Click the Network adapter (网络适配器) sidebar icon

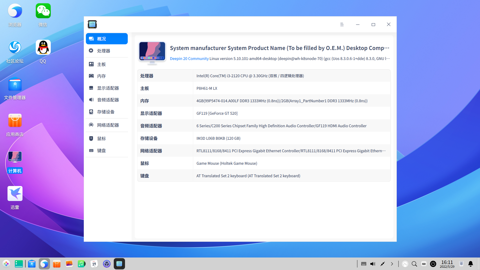[91, 125]
